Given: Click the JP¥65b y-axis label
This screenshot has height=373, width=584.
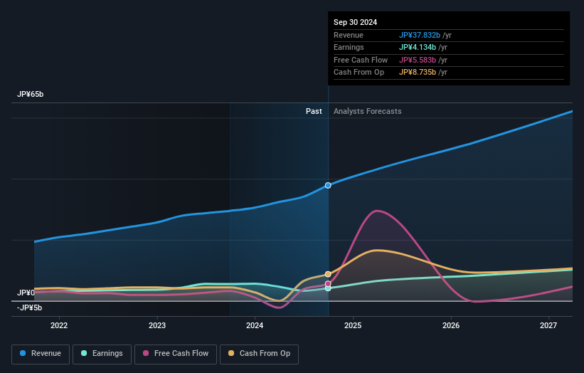Looking at the screenshot, I should [30, 94].
